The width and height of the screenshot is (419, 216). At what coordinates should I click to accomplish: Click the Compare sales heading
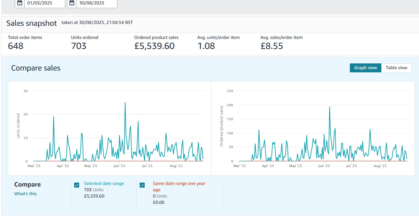coord(36,68)
